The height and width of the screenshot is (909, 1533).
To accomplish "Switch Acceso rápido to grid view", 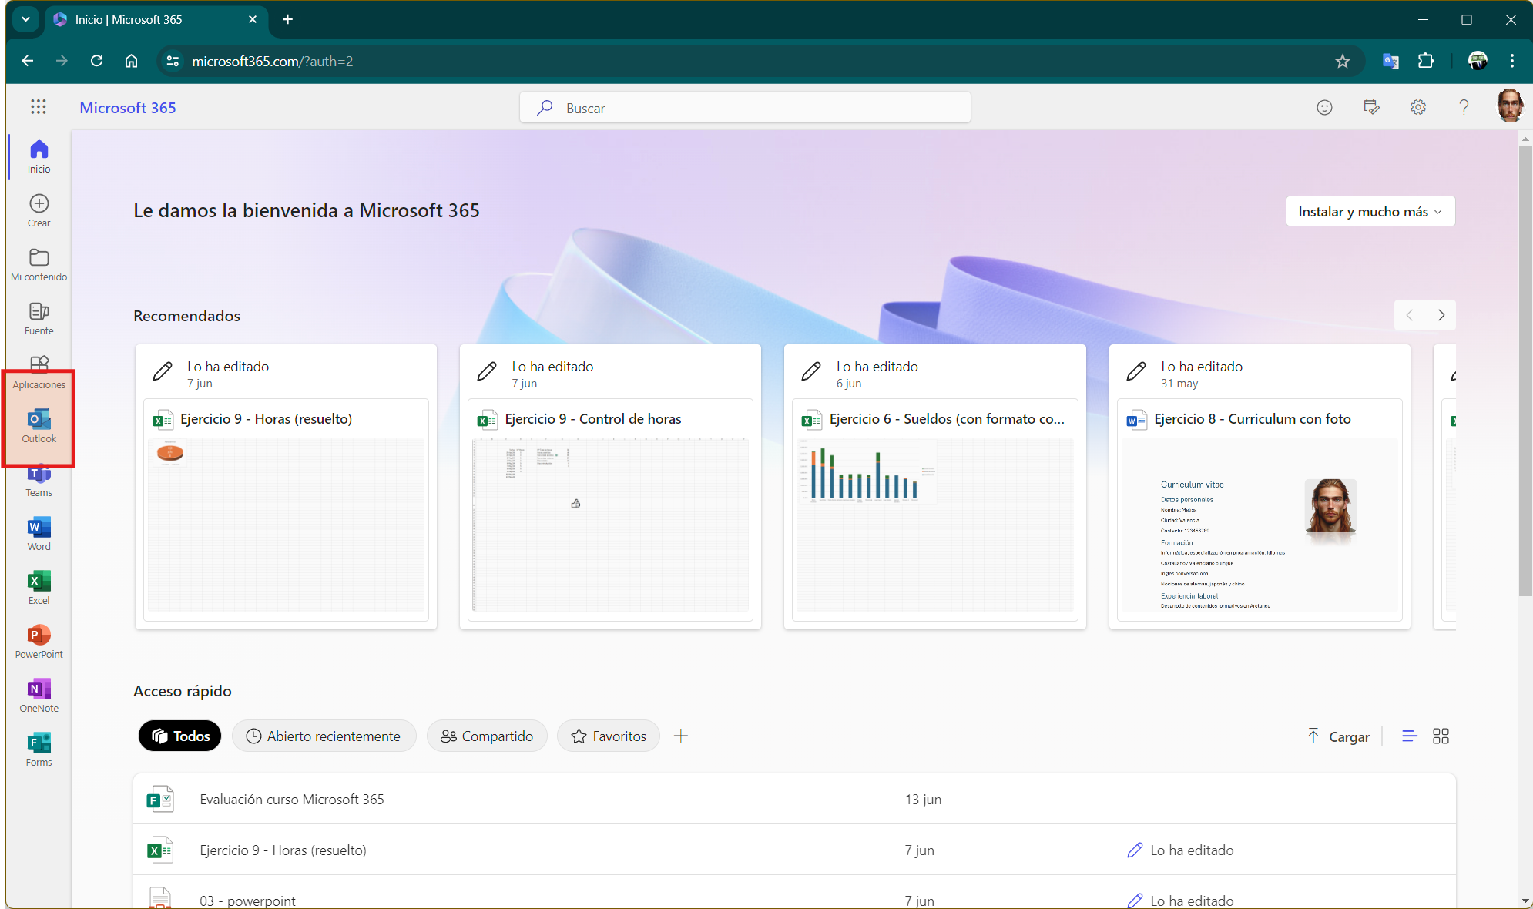I will click(1441, 736).
